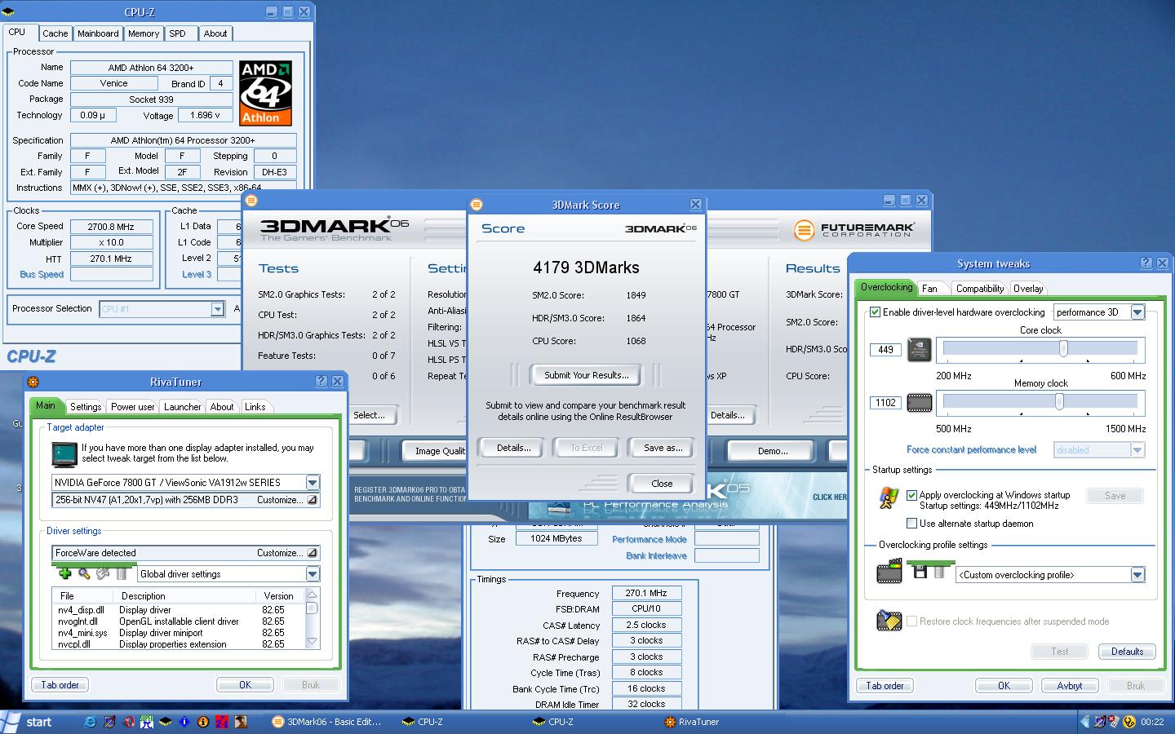Screen dimensions: 1175x734
Task: Expand Customize arrow next to ForceWare detected
Action: coord(312,553)
